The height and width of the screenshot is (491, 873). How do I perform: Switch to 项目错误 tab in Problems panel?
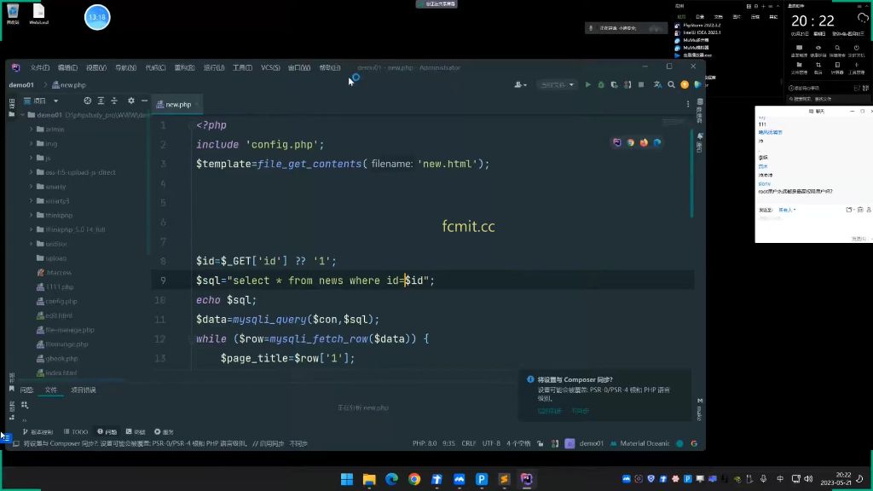coord(84,390)
